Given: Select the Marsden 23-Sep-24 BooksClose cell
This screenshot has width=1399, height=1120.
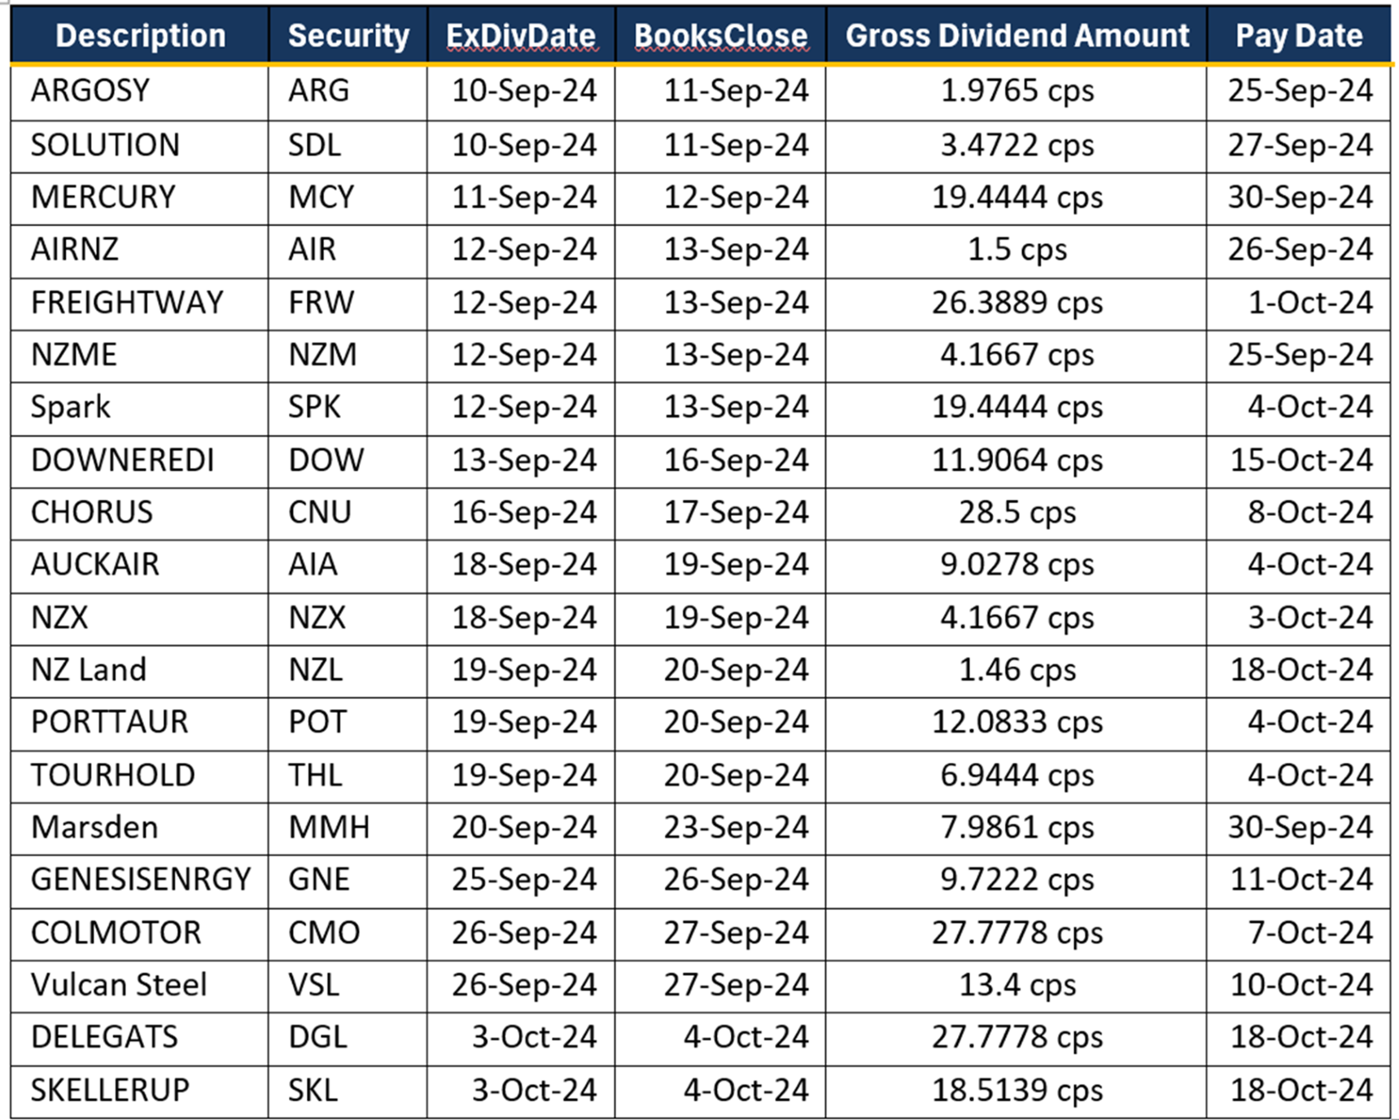Looking at the screenshot, I should click(736, 828).
